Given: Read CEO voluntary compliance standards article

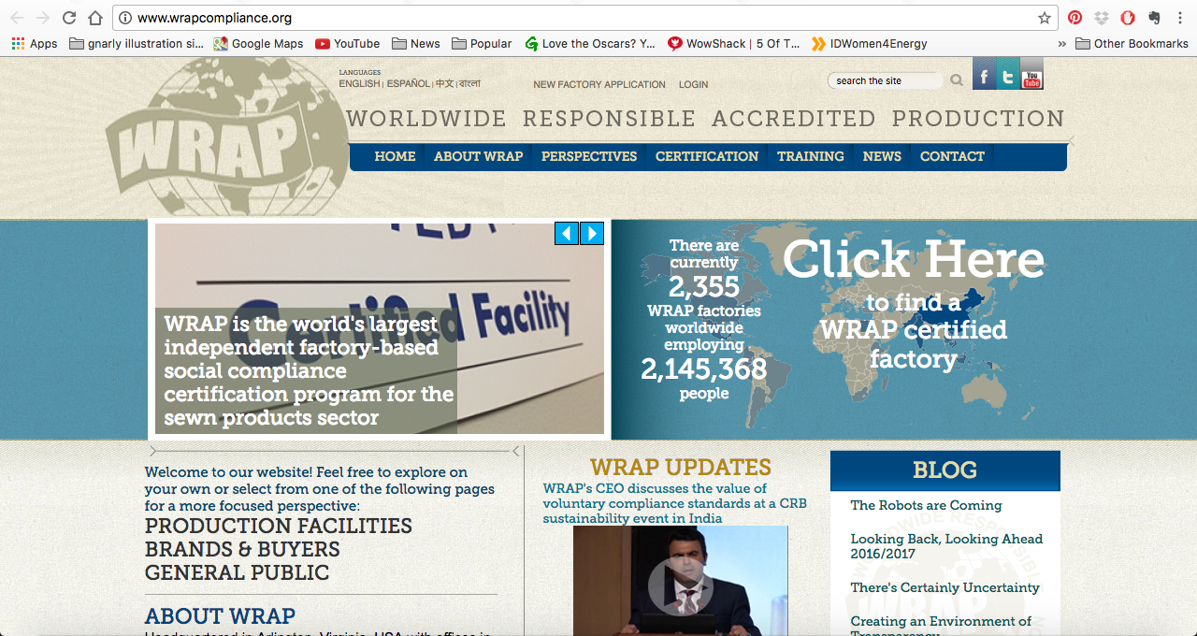Looking at the screenshot, I should (674, 503).
